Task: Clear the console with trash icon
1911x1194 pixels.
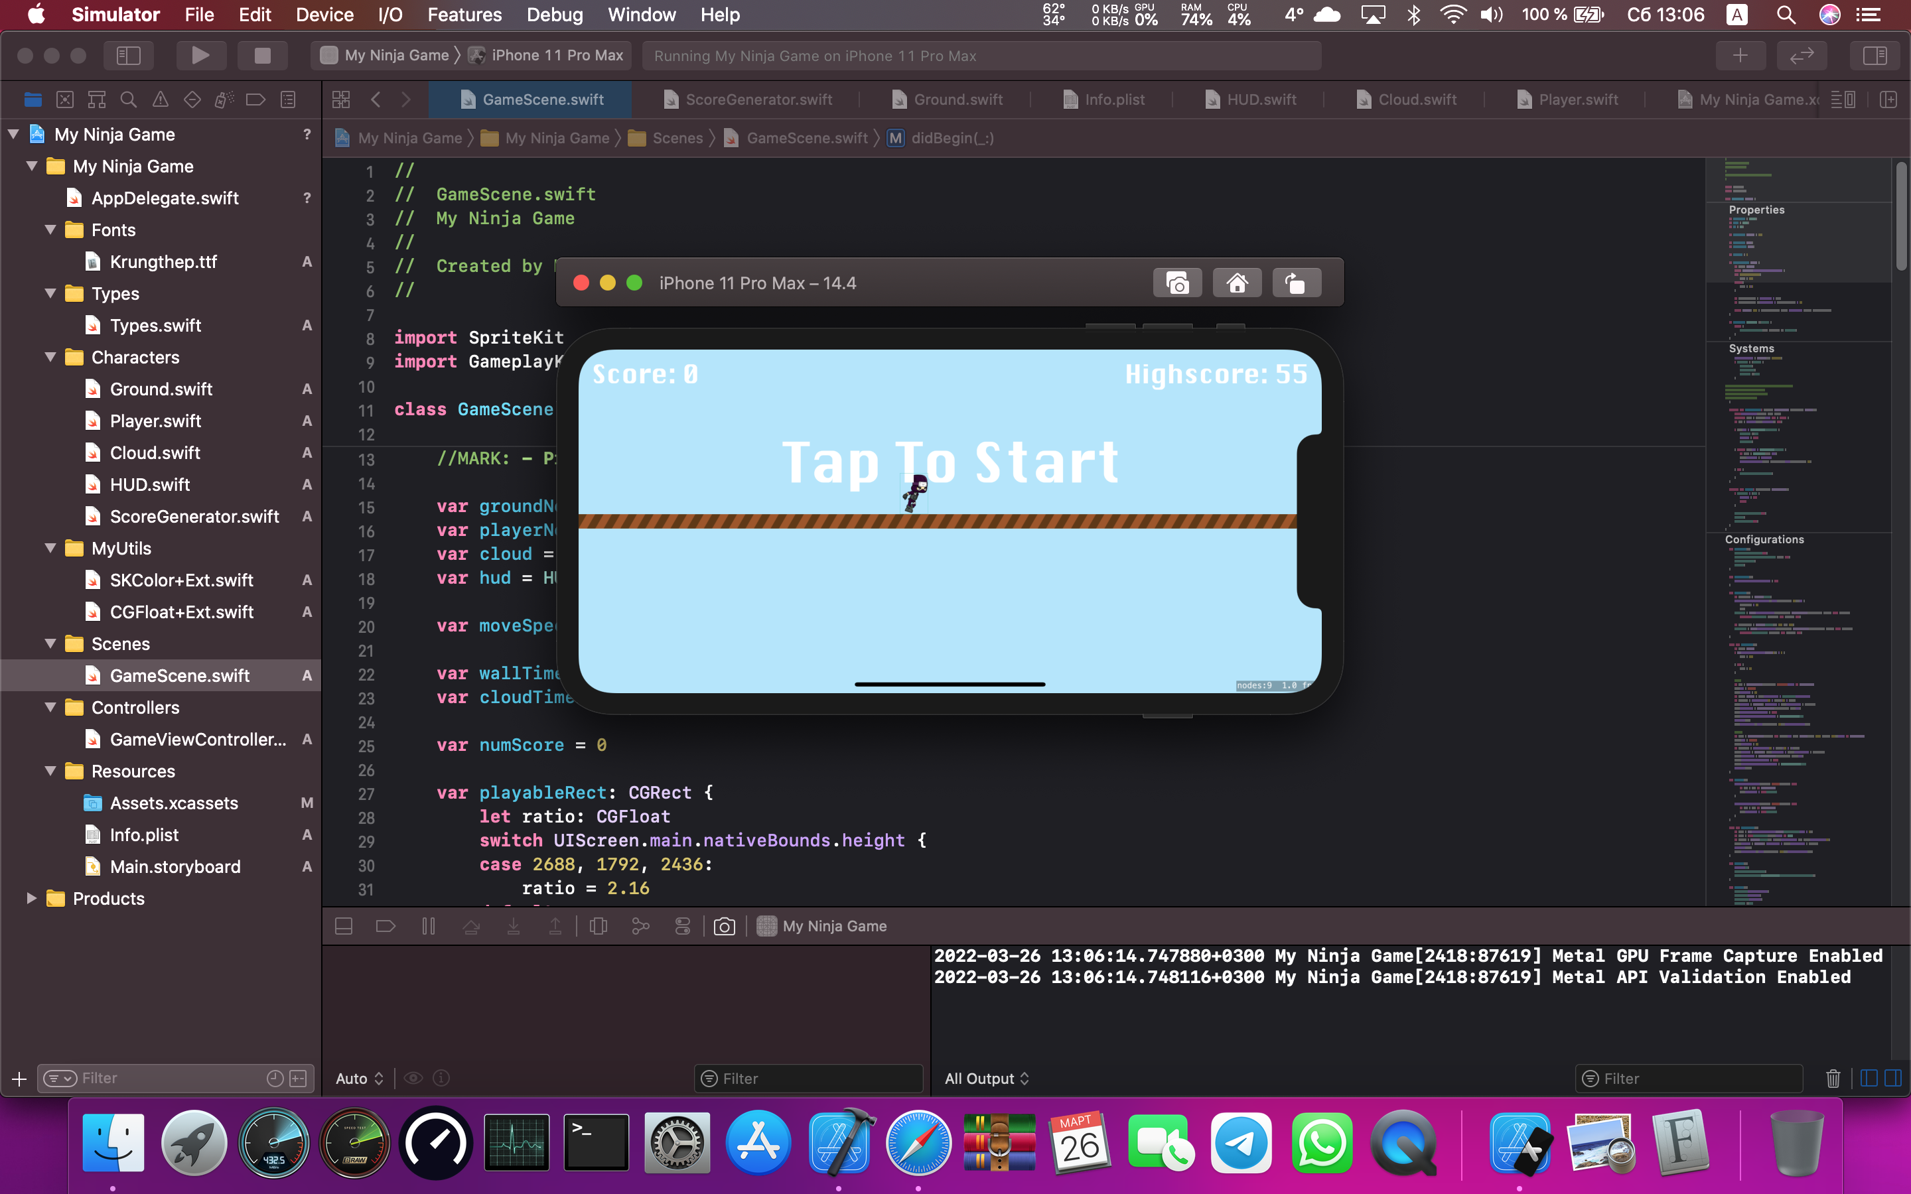Action: click(x=1833, y=1078)
